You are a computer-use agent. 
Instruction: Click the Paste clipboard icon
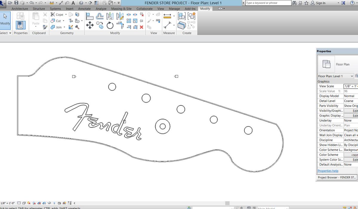36,16
